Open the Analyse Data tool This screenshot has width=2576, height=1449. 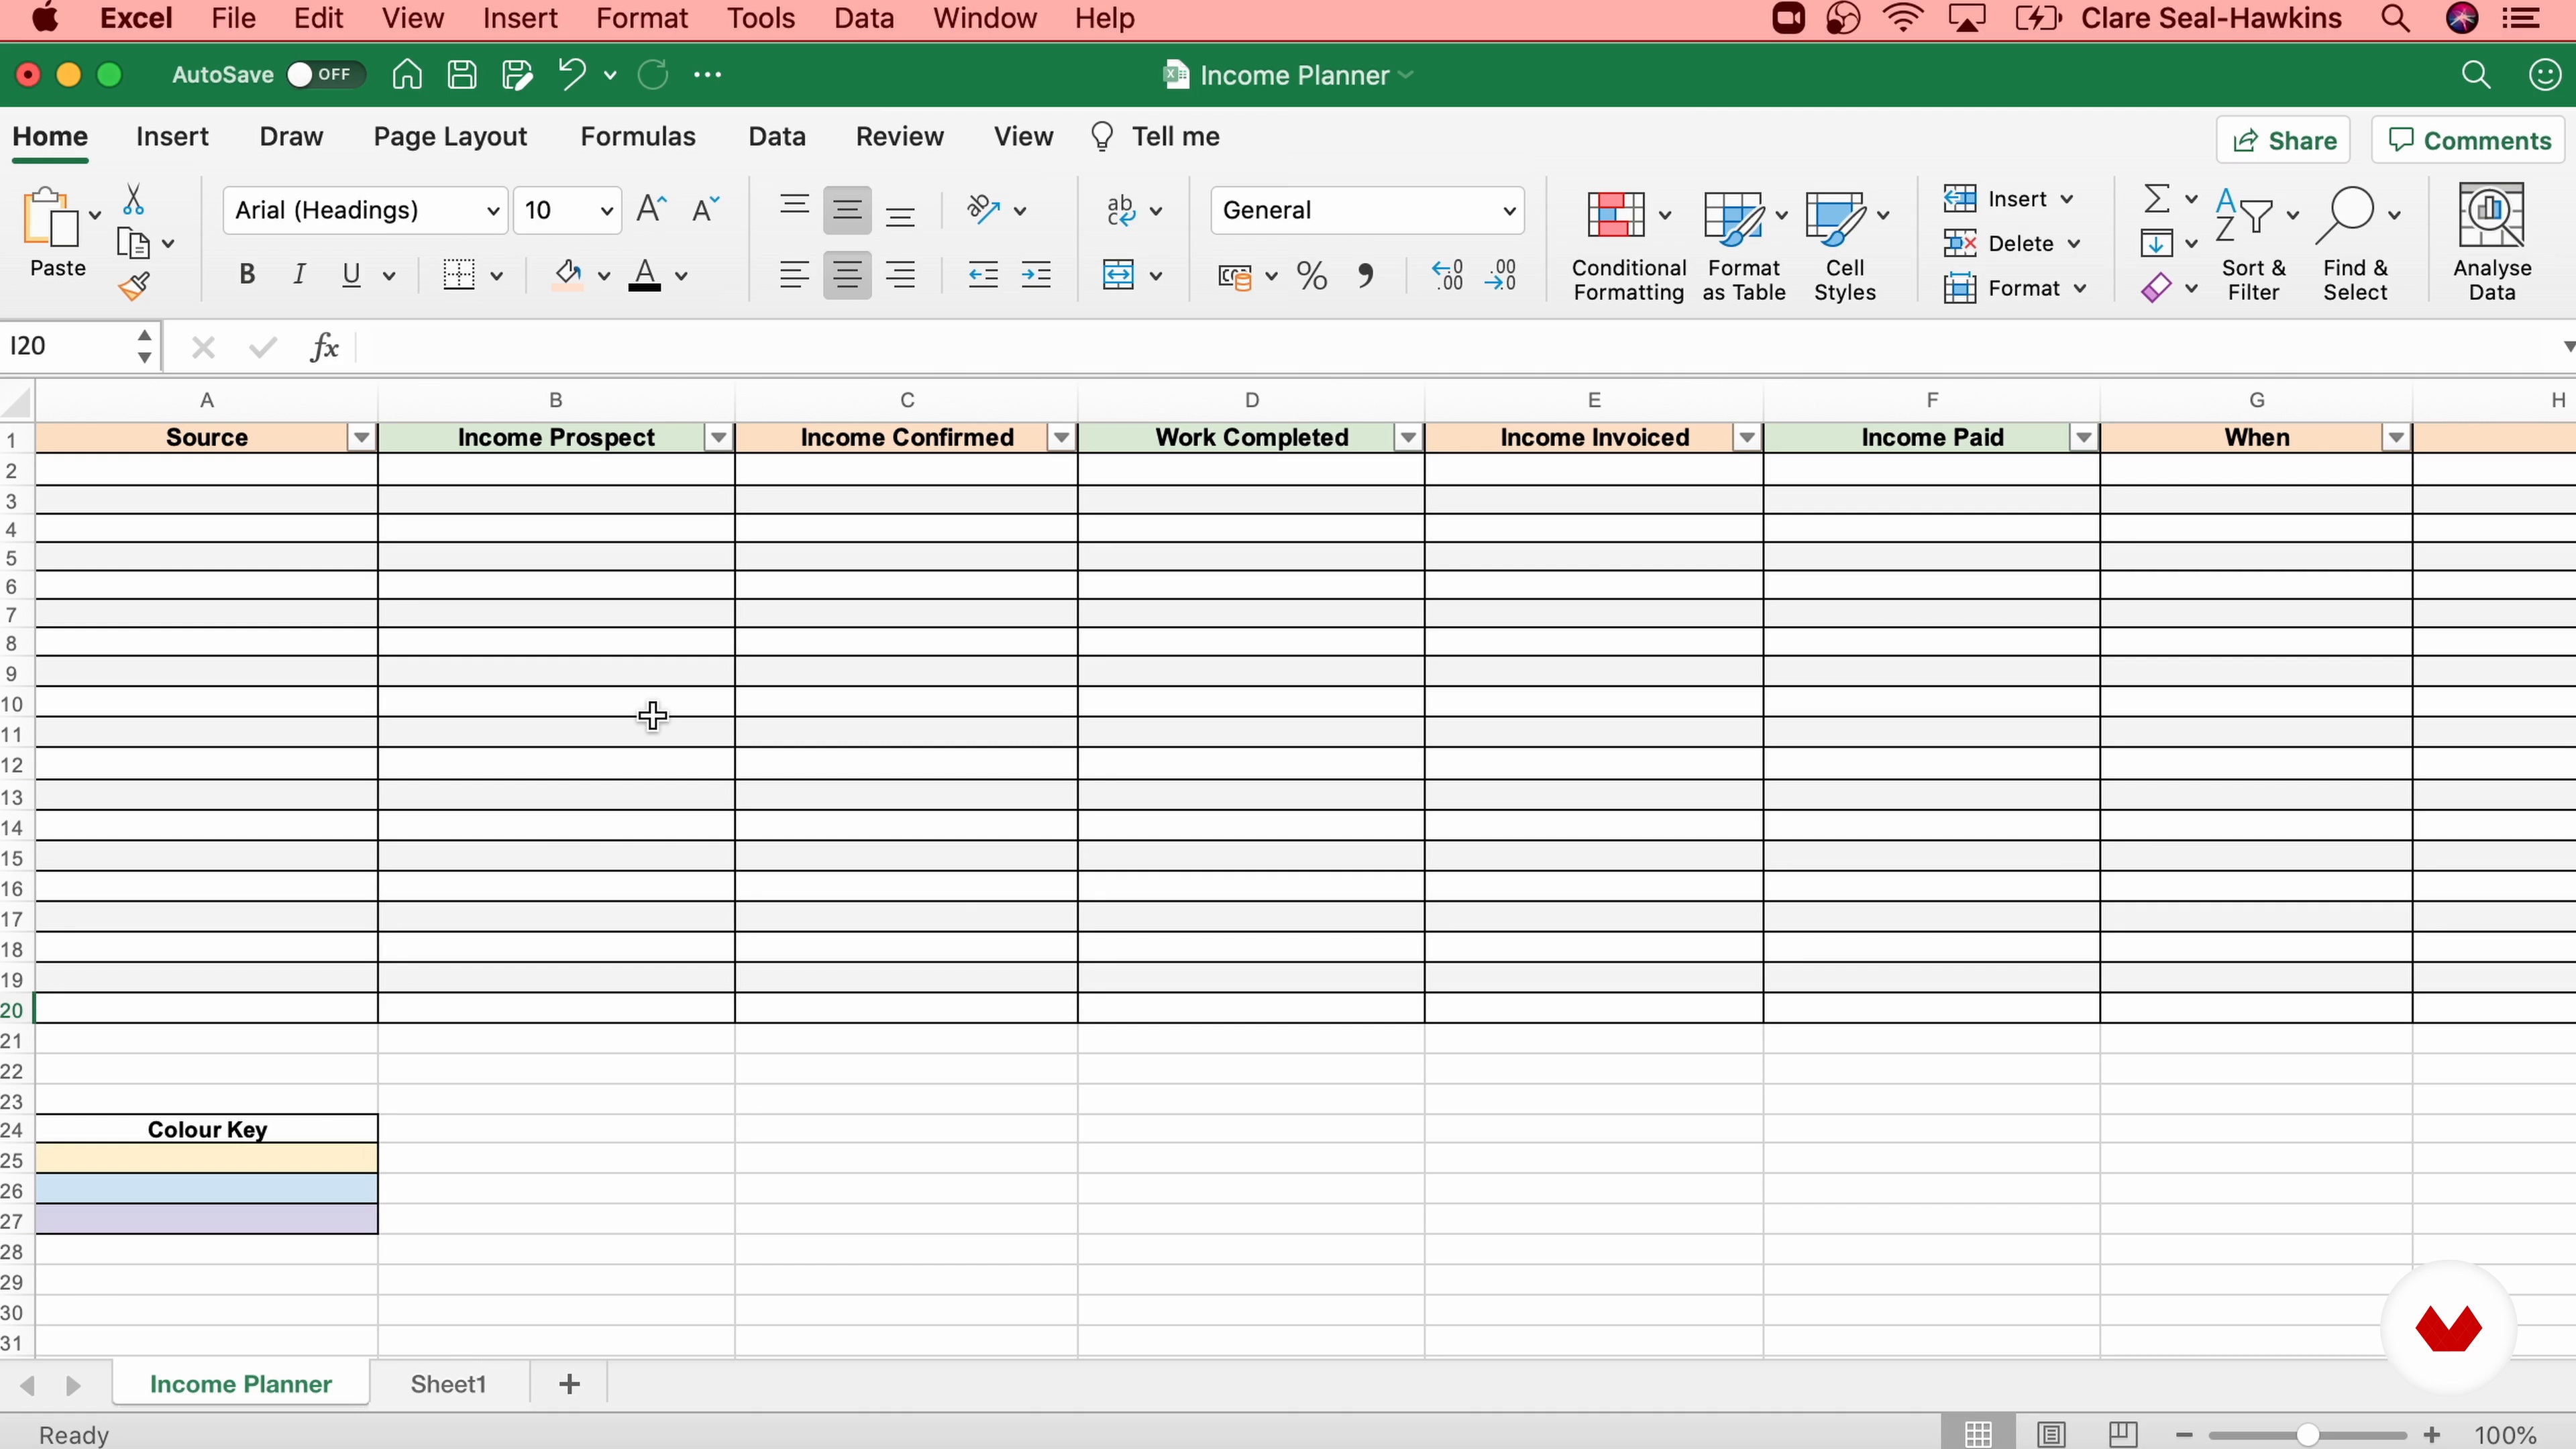click(2490, 242)
